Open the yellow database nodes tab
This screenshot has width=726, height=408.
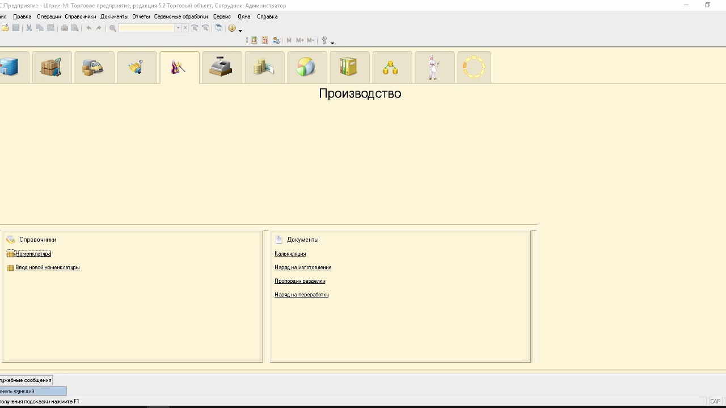tap(392, 67)
